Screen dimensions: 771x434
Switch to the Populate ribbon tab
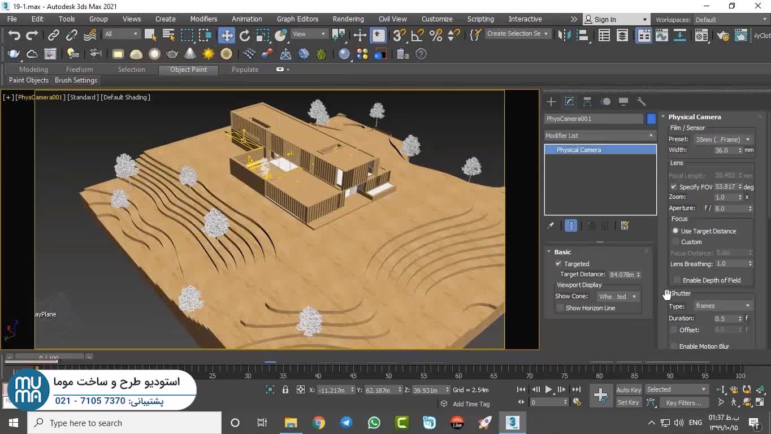tap(245, 70)
